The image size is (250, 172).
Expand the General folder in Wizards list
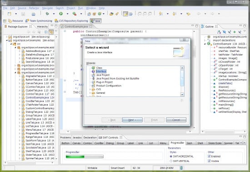90,93
